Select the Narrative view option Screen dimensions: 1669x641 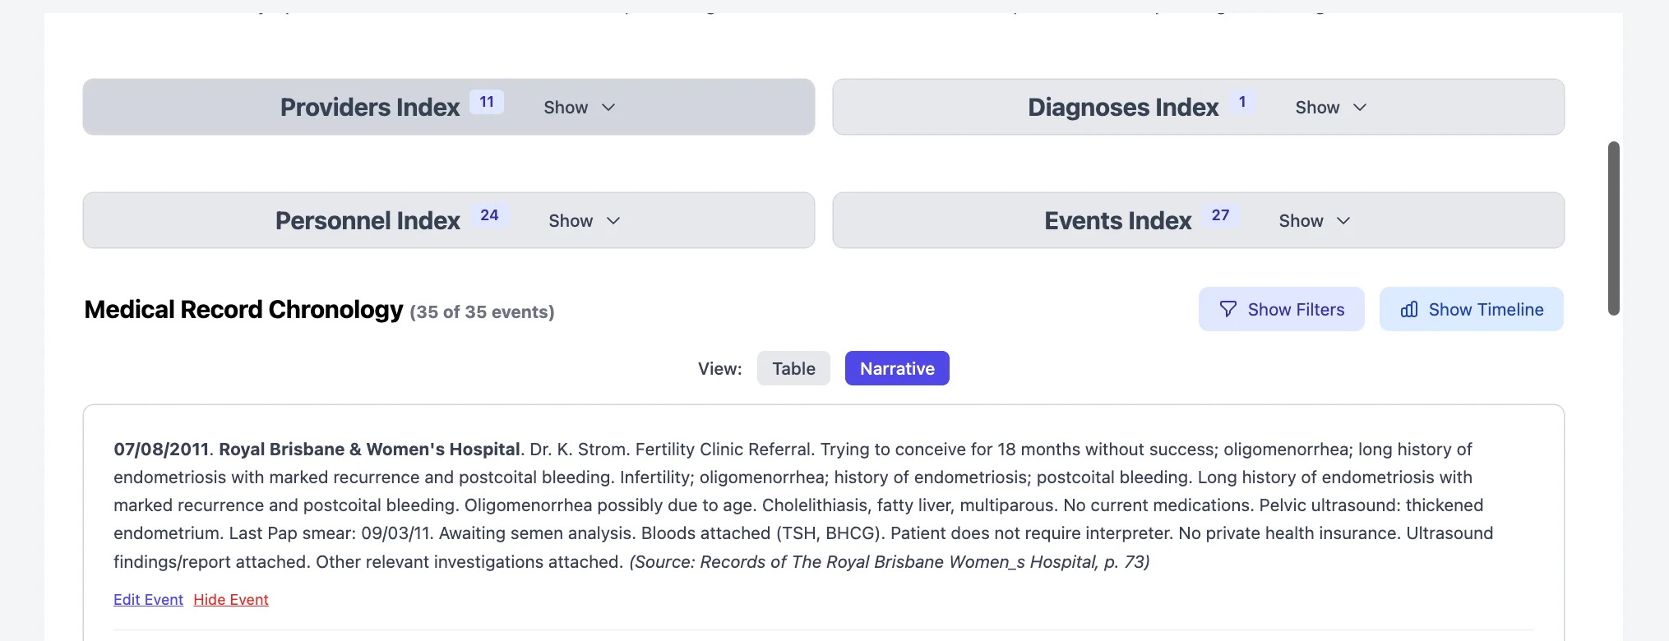[897, 368]
